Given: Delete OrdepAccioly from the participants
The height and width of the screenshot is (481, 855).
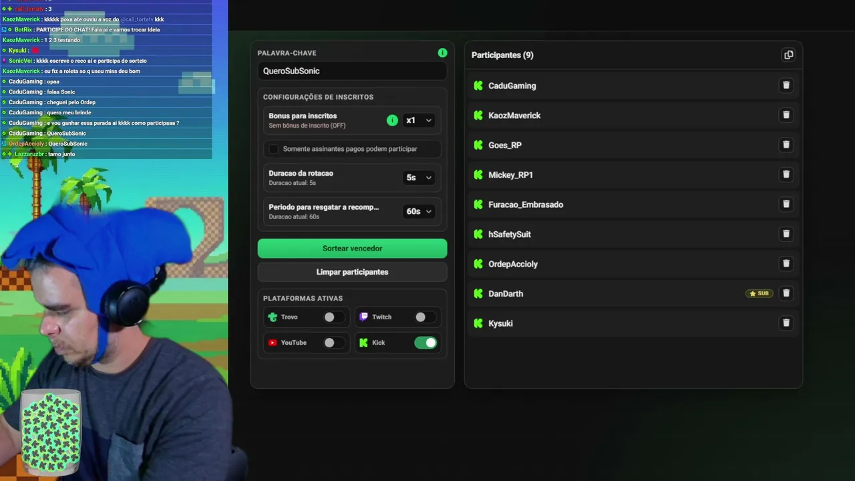Looking at the screenshot, I should pos(786,264).
